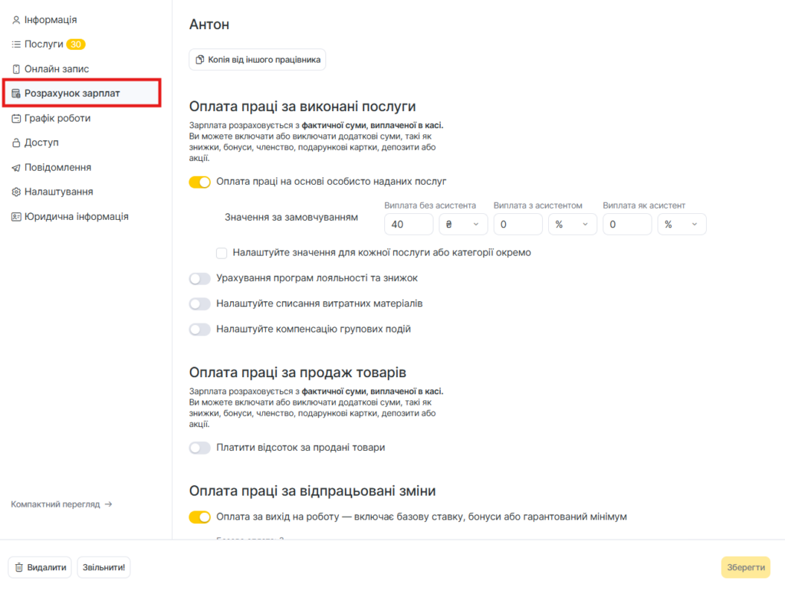The image size is (785, 591).
Task: Click the paper plane icon beside Повідомлення
Action: click(16, 168)
